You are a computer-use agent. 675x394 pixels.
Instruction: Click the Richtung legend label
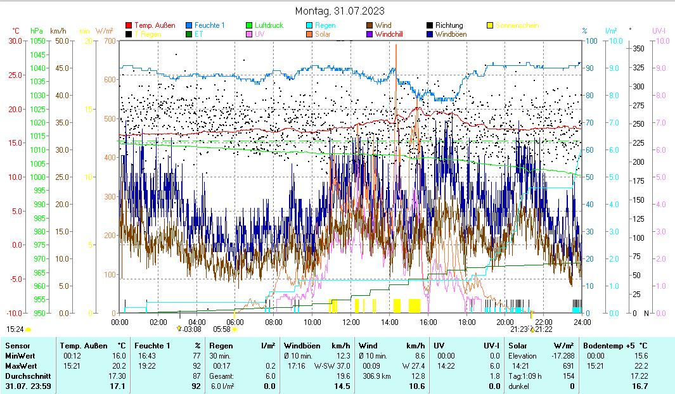pyautogui.click(x=449, y=25)
